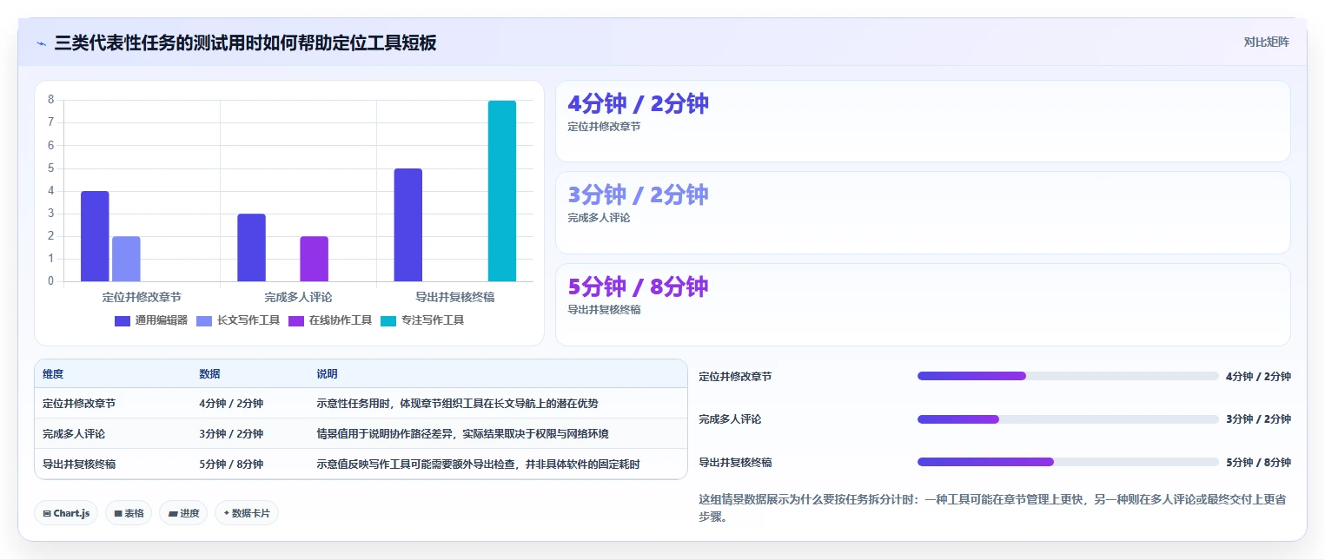This screenshot has width=1325, height=560.
Task: Click the 导出并复核终稿 x-axis label in the chart
Action: point(454,297)
